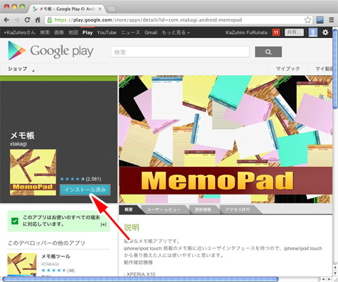Image resolution: width=338 pixels, height=282 pixels.
Task: Click the XTAKAGI developer name under メモ帳ツール
Action: pyautogui.click(x=50, y=264)
